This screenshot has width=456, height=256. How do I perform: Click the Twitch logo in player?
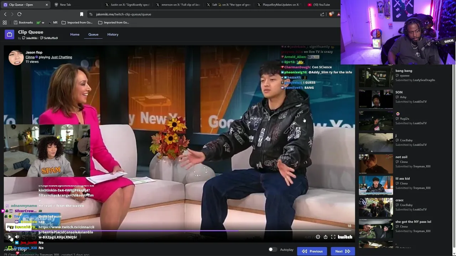click(x=345, y=237)
